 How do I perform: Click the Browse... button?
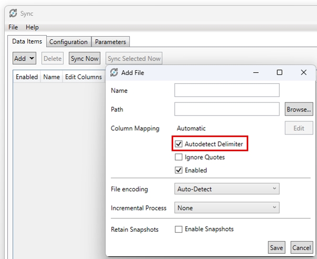tap(299, 109)
